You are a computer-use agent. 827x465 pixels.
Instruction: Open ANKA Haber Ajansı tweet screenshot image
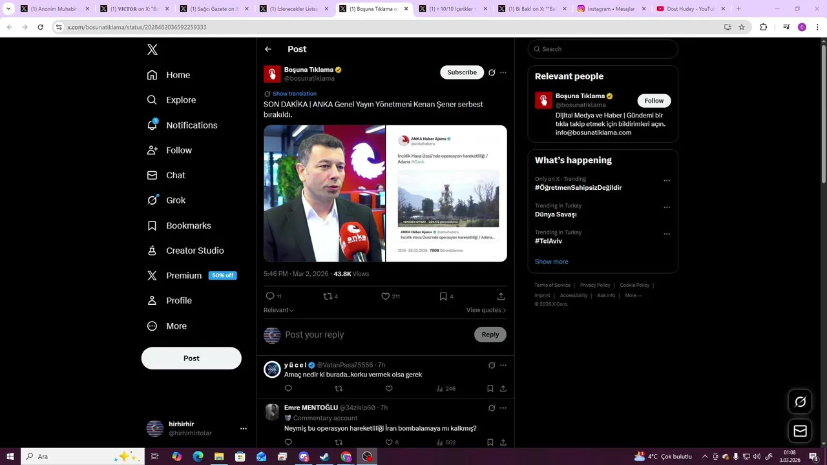(x=446, y=194)
